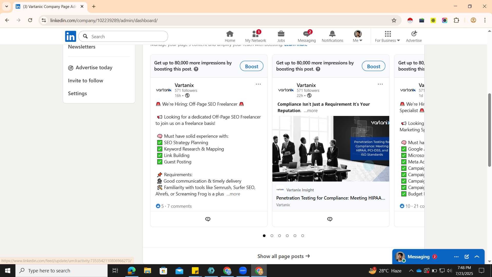Screen dimensions: 492x277
Task: Open a new browser tab
Action: 94,6
